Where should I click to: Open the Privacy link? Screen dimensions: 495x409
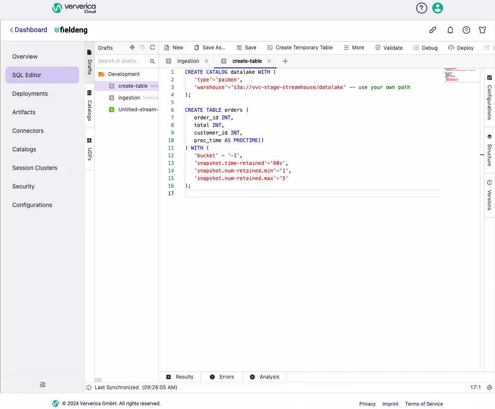pos(367,404)
